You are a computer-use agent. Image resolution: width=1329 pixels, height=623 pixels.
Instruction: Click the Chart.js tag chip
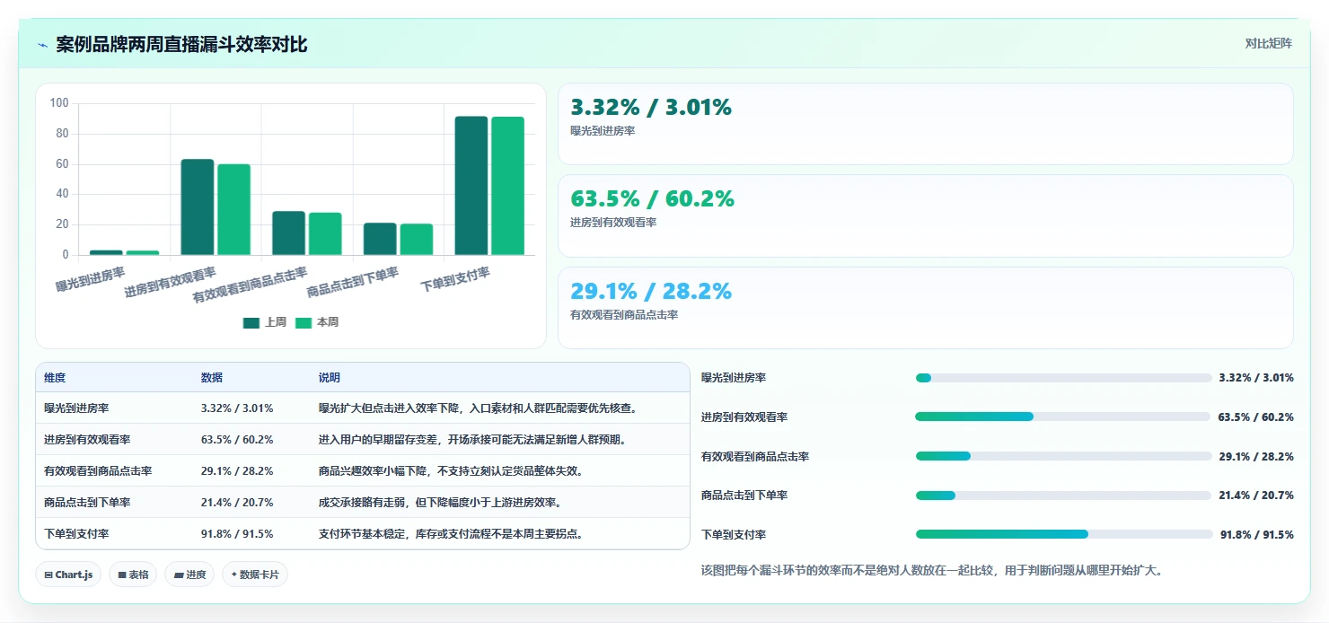coord(68,575)
